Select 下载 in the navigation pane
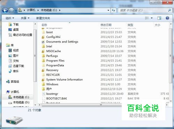Image resolution: width=174 pixels, height=129 pixels. [x=14, y=24]
